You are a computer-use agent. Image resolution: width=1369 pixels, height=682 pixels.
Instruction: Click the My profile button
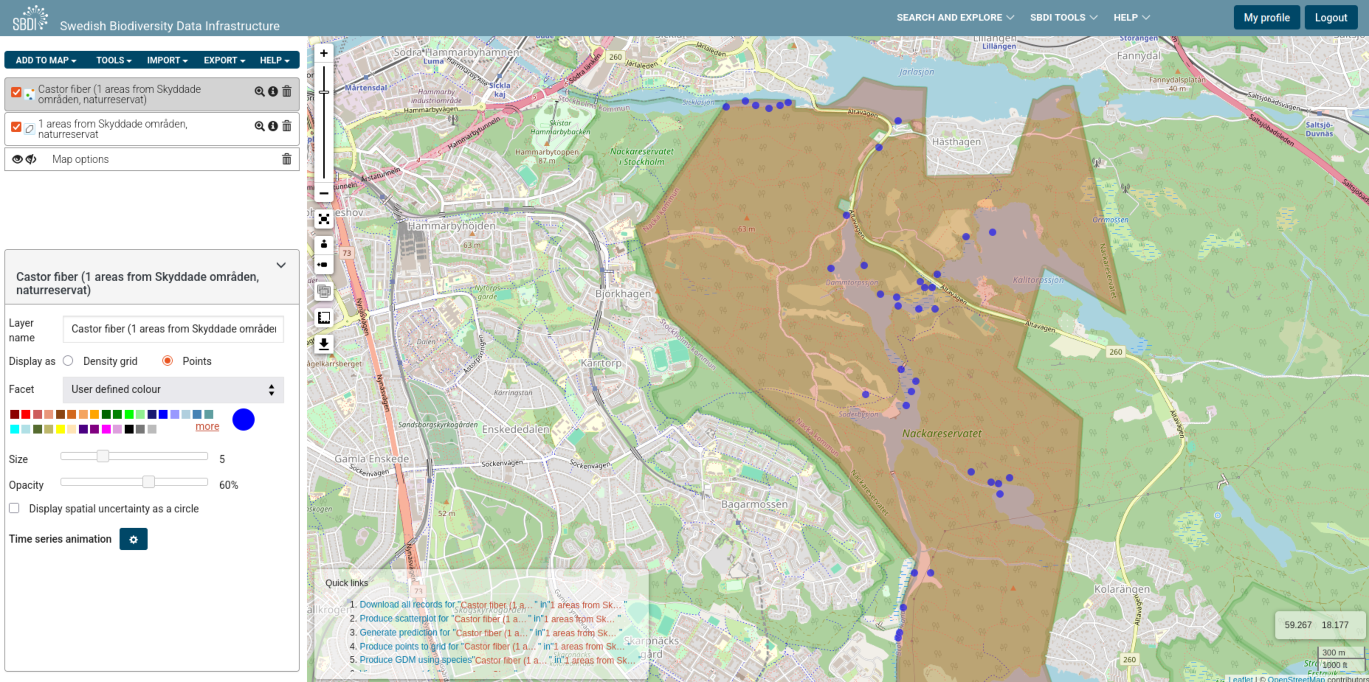click(1266, 18)
